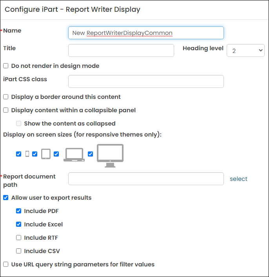The image size is (269, 277).
Task: Open the Heading level dropdown
Action: click(245, 51)
